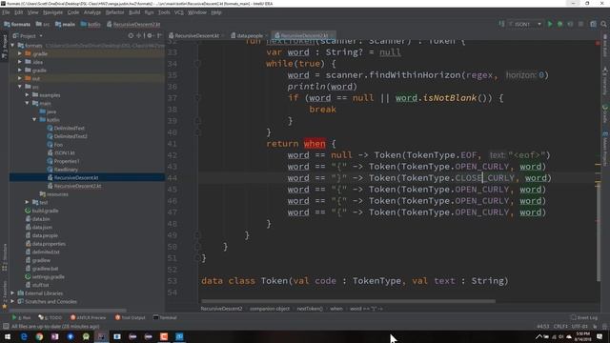Image resolution: width=610 pixels, height=343 pixels.
Task: Open Google Chrome from taskbar
Action: pos(39,336)
